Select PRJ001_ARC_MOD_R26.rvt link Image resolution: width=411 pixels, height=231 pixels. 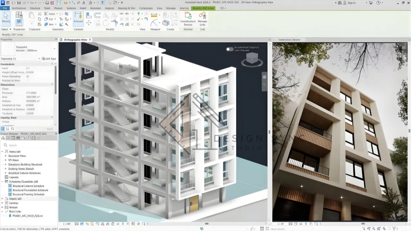tap(28, 216)
